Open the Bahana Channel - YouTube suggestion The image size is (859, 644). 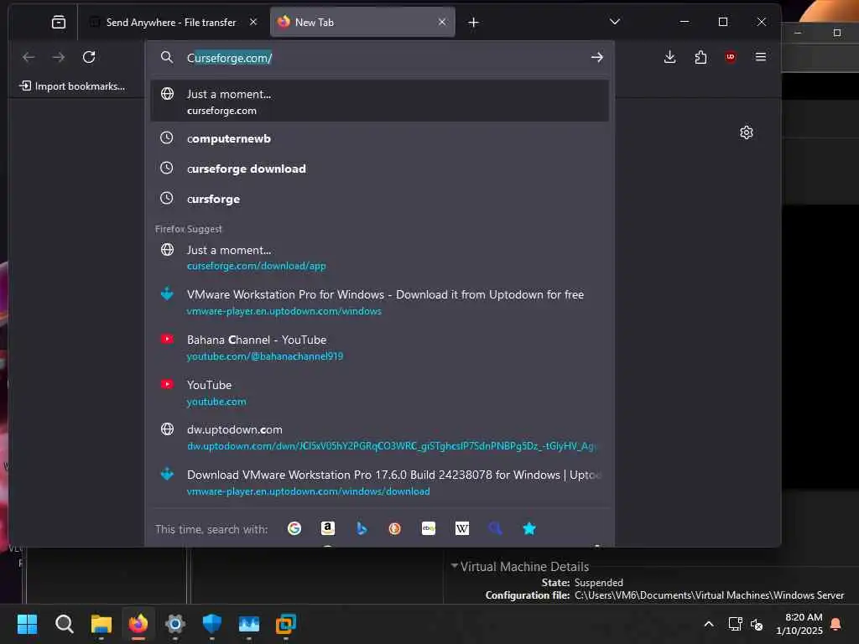379,347
